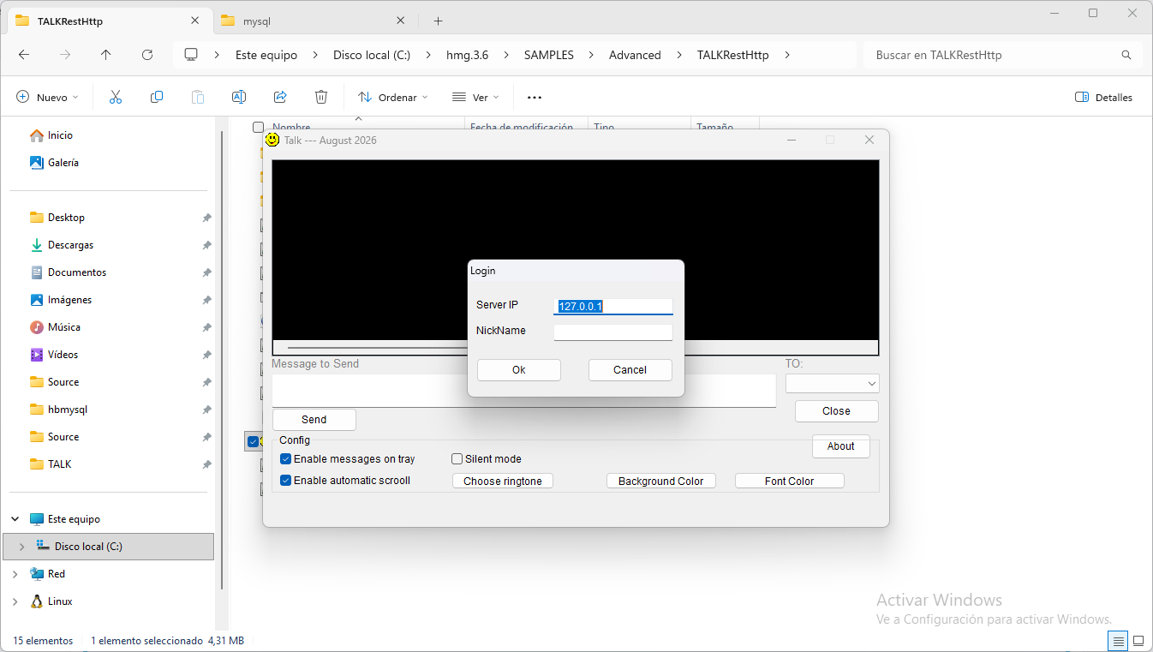The height and width of the screenshot is (652, 1153).
Task: Open the TO recipient dropdown
Action: pos(833,383)
